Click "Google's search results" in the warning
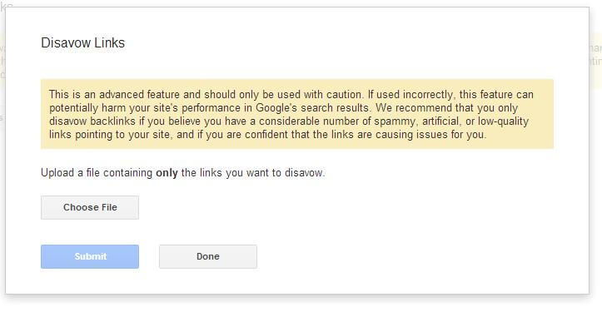Viewport: 602px width, 312px height. click(x=312, y=108)
